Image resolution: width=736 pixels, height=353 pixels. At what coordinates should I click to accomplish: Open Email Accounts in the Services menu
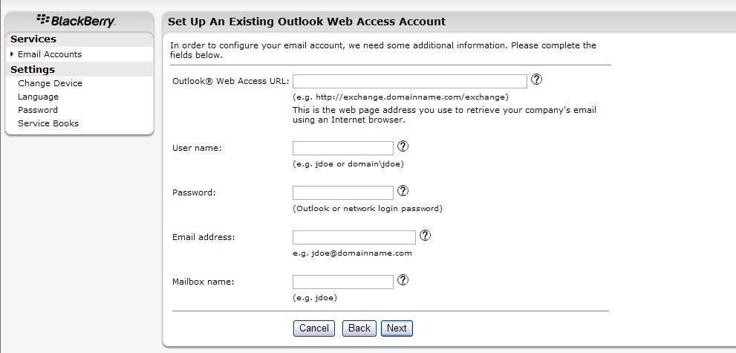tap(50, 54)
